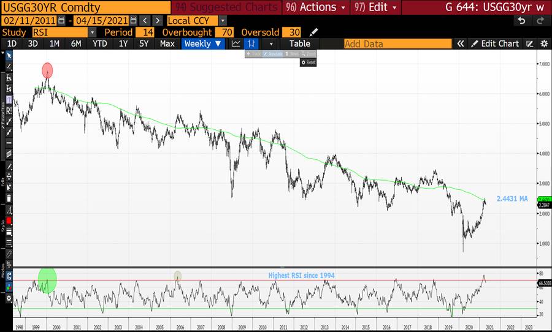The width and height of the screenshot is (552, 332).
Task: Collapse panel with double chevron icon
Action: click(461, 43)
